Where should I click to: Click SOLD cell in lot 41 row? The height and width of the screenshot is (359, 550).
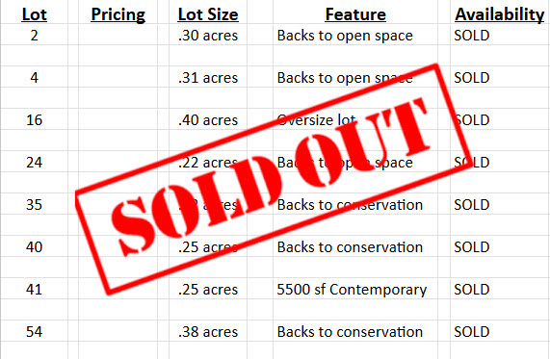pos(472,290)
